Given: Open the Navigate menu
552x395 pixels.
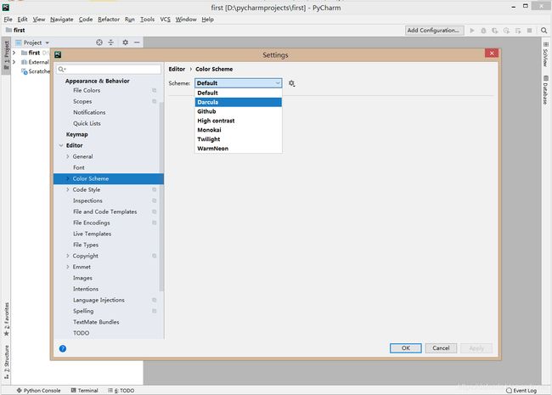Looking at the screenshot, I should 62,20.
